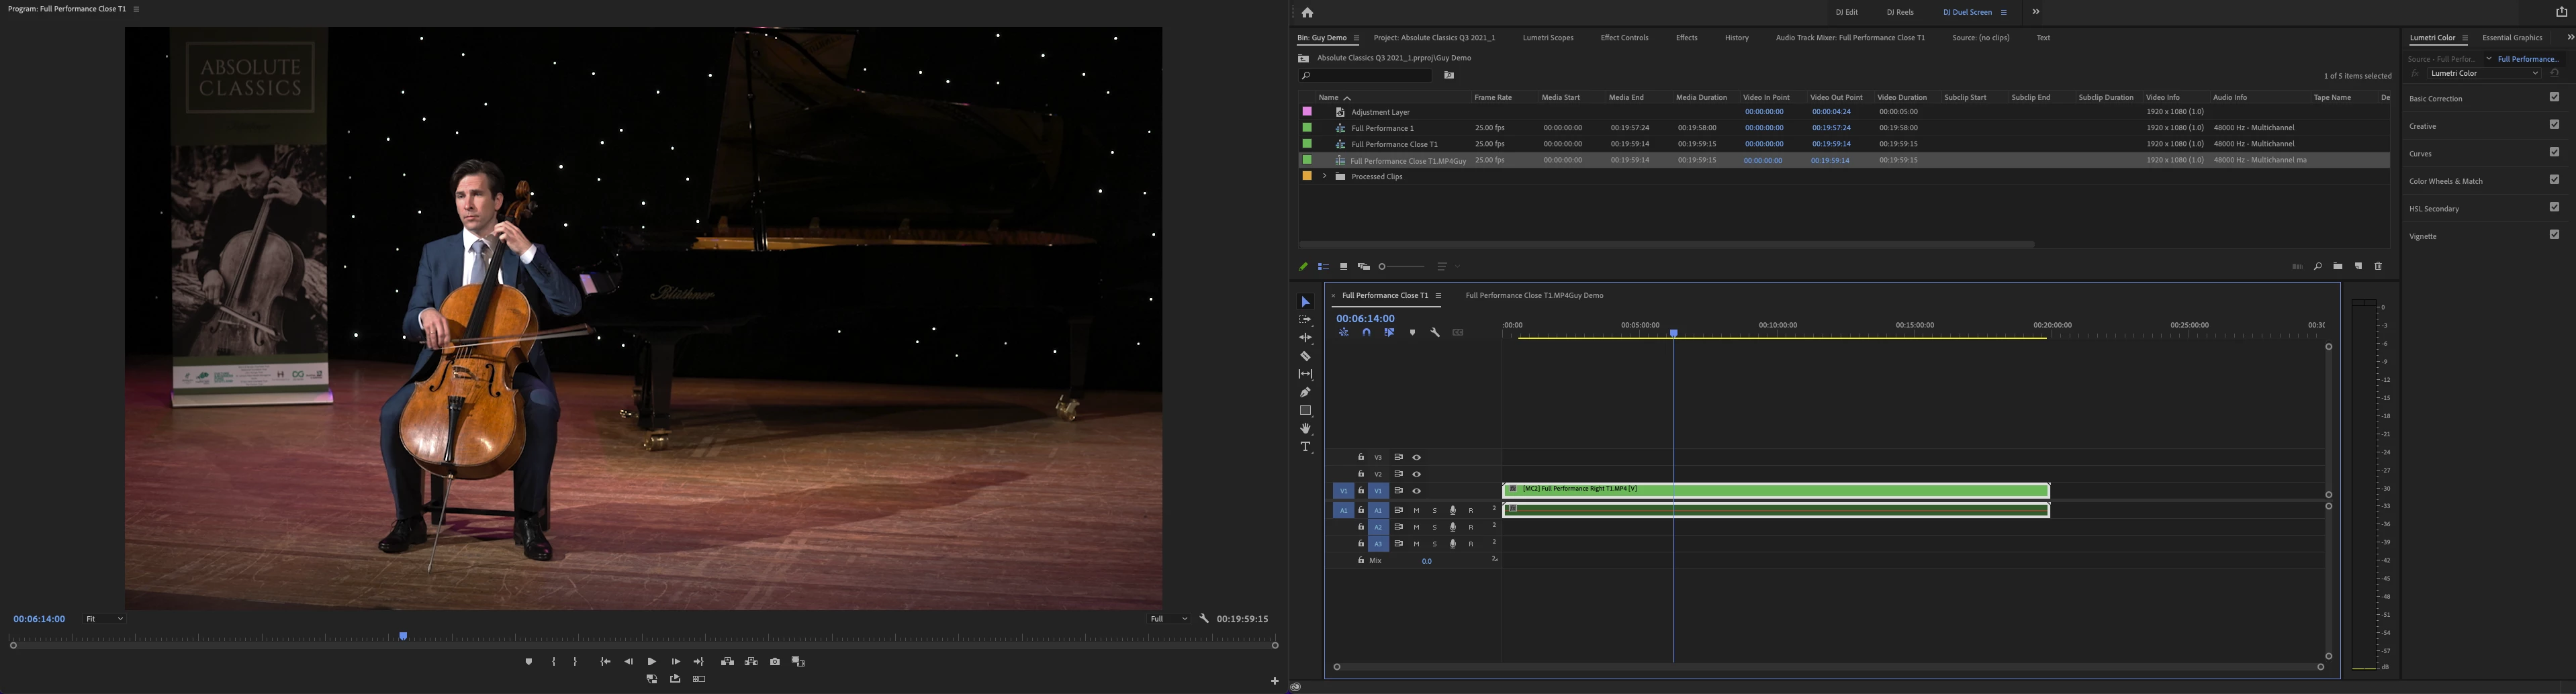Click the Export Frame camera icon
The height and width of the screenshot is (694, 2576).
click(775, 662)
